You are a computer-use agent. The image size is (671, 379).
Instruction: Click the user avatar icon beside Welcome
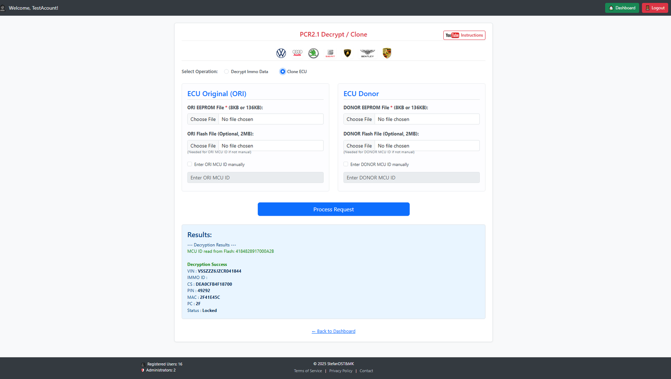point(3,8)
